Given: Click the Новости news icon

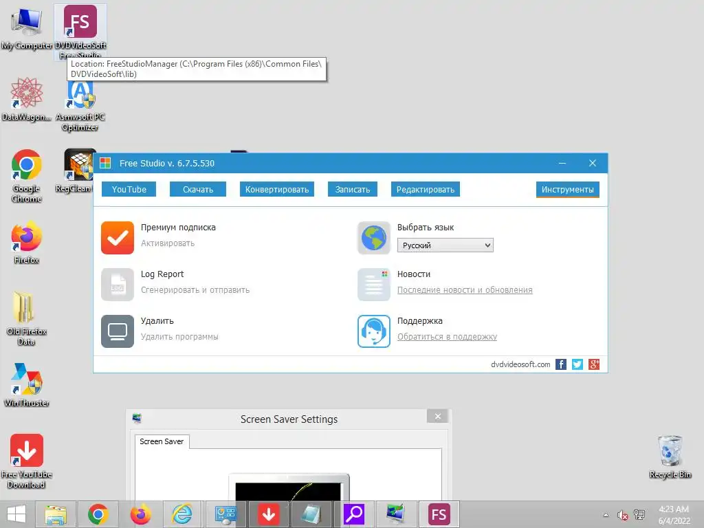Looking at the screenshot, I should 374,284.
